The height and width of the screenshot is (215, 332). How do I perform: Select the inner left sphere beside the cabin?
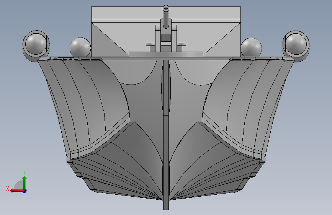click(x=80, y=47)
